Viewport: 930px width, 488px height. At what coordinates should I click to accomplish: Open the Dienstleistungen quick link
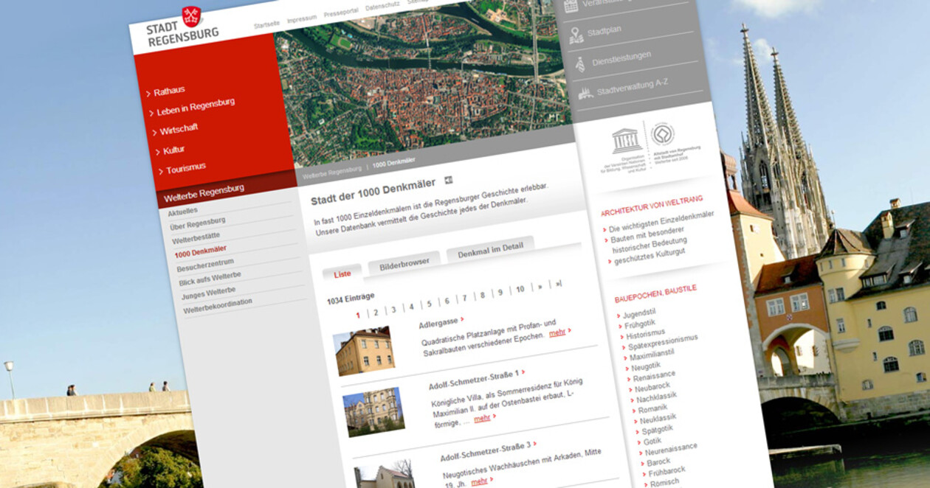tap(621, 60)
